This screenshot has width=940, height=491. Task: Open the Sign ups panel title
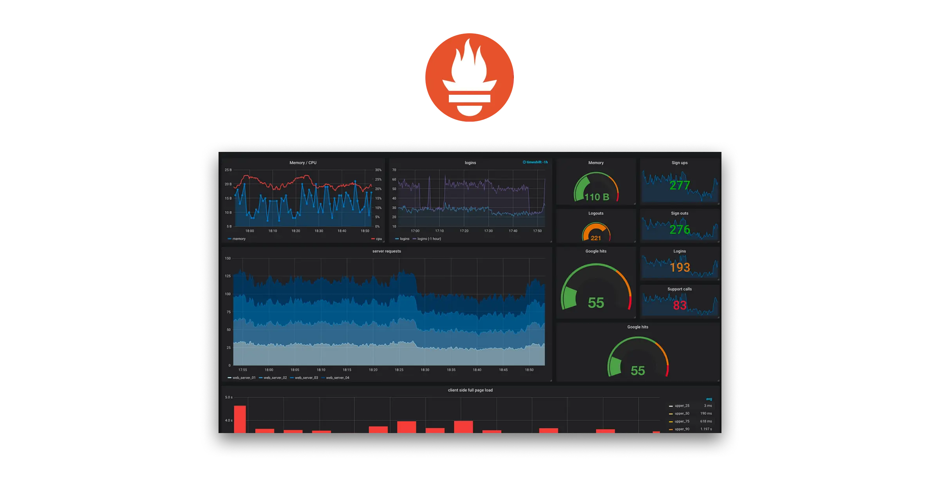pyautogui.click(x=680, y=163)
